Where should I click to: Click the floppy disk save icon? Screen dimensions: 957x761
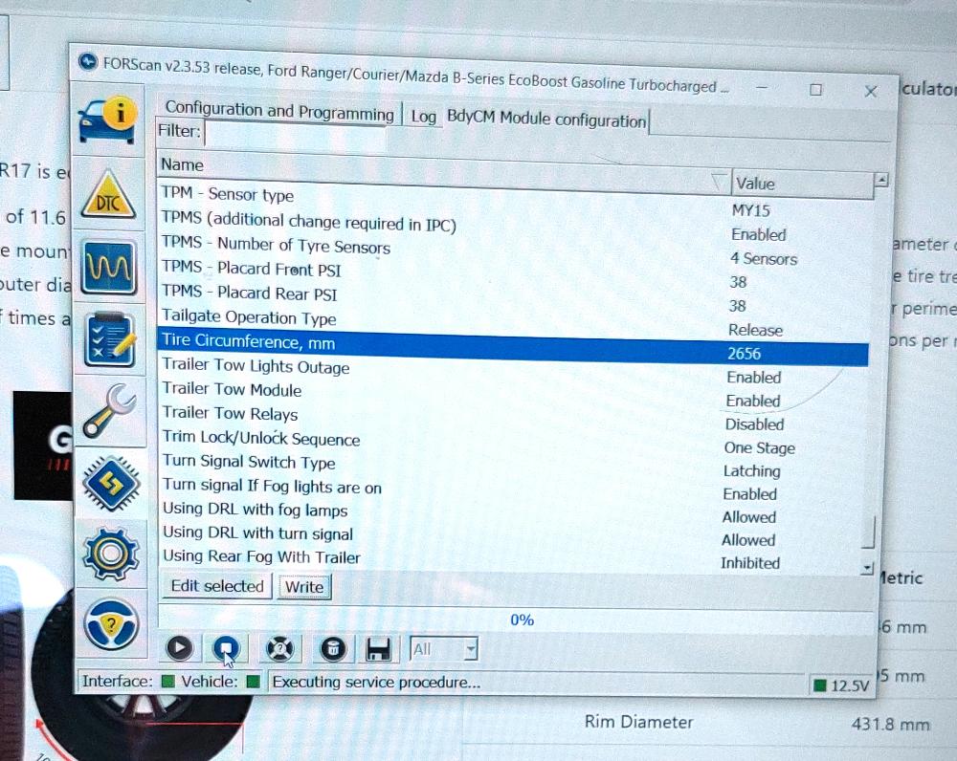click(378, 649)
